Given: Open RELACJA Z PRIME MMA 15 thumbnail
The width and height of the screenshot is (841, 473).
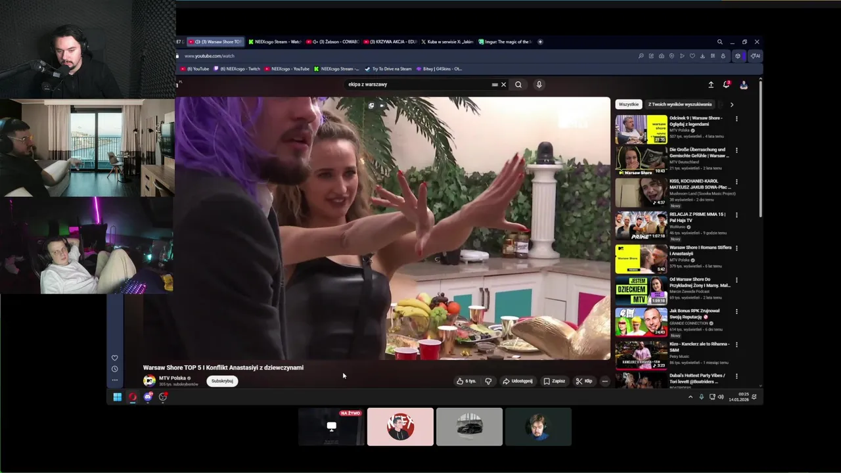Looking at the screenshot, I should pyautogui.click(x=641, y=225).
